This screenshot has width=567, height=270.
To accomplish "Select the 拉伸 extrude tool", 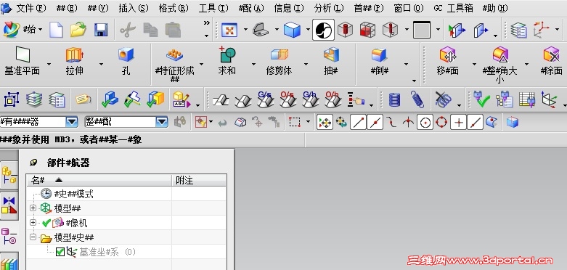I will coord(75,61).
